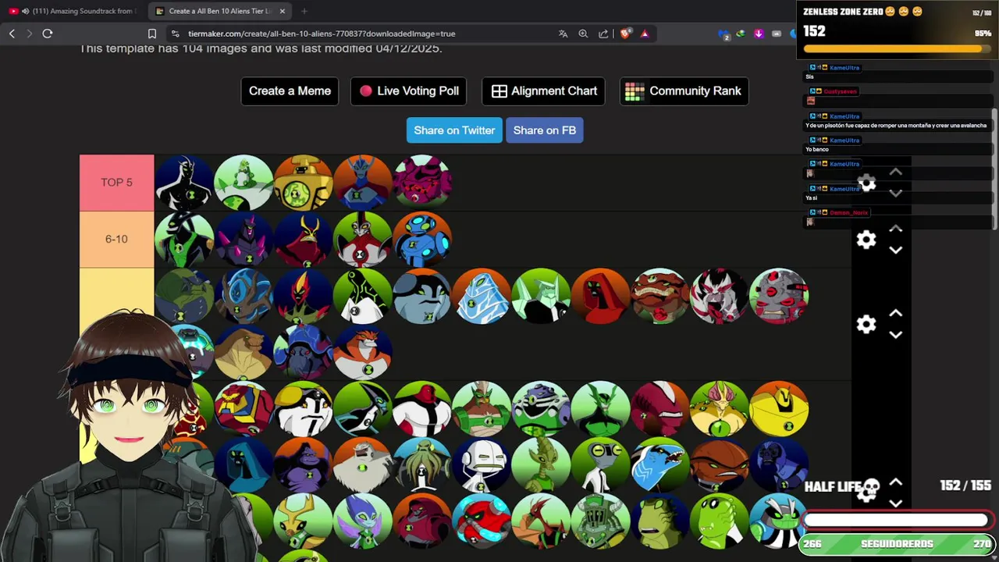Select the 6-10 tier label
999x562 pixels.
coord(116,239)
